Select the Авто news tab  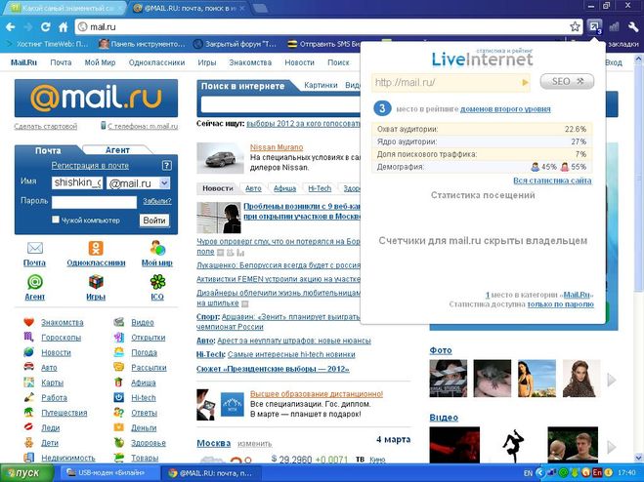(253, 188)
